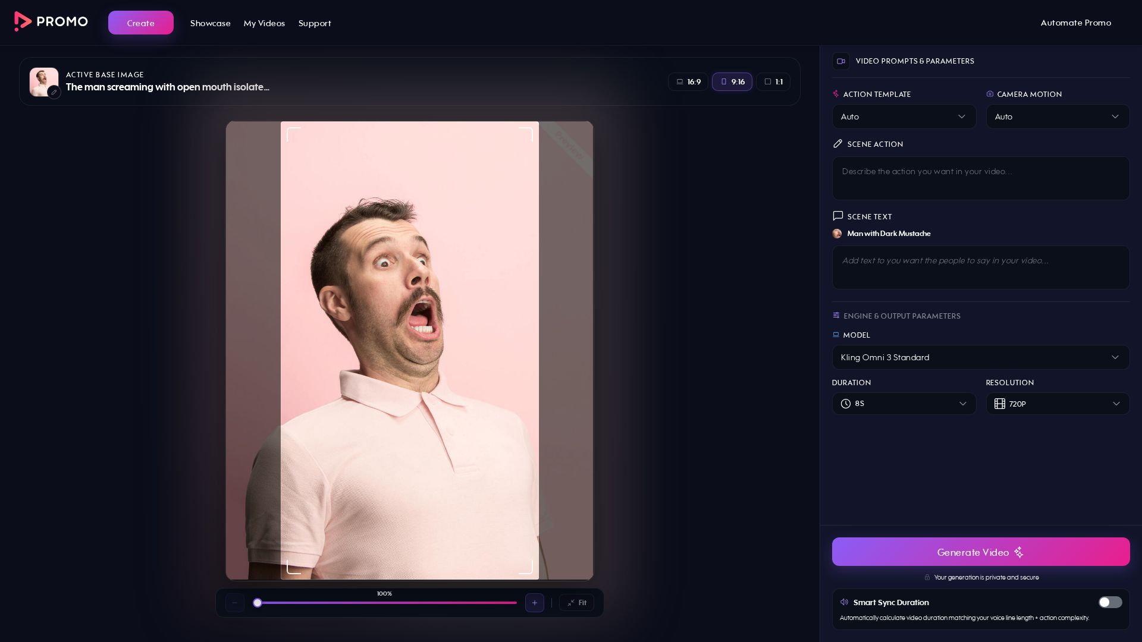1142x642 pixels.
Task: Click the zoom slider handle
Action: [258, 603]
